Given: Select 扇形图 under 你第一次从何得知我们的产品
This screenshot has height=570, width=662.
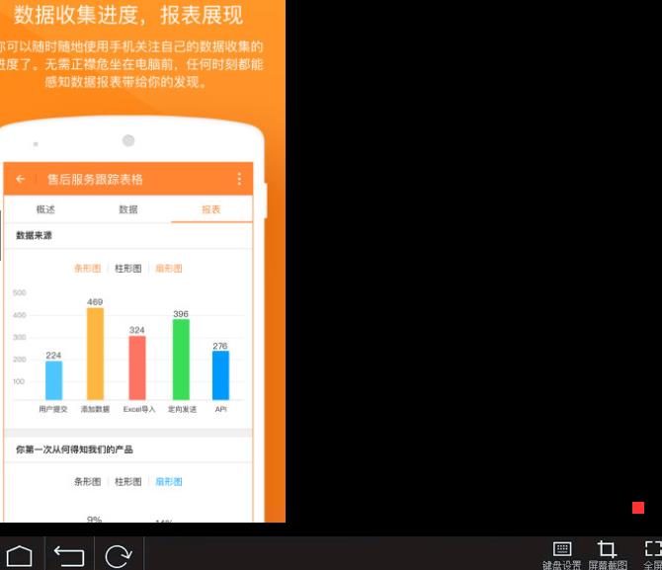Looking at the screenshot, I should pos(169,482).
